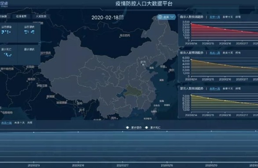Click the highlighted Hubei province on map
258x168 pixels.
(x=133, y=91)
